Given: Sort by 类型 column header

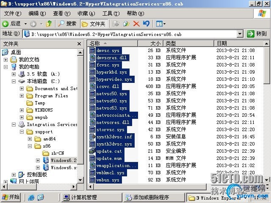Looking at the screenshot, I should click(x=188, y=43).
